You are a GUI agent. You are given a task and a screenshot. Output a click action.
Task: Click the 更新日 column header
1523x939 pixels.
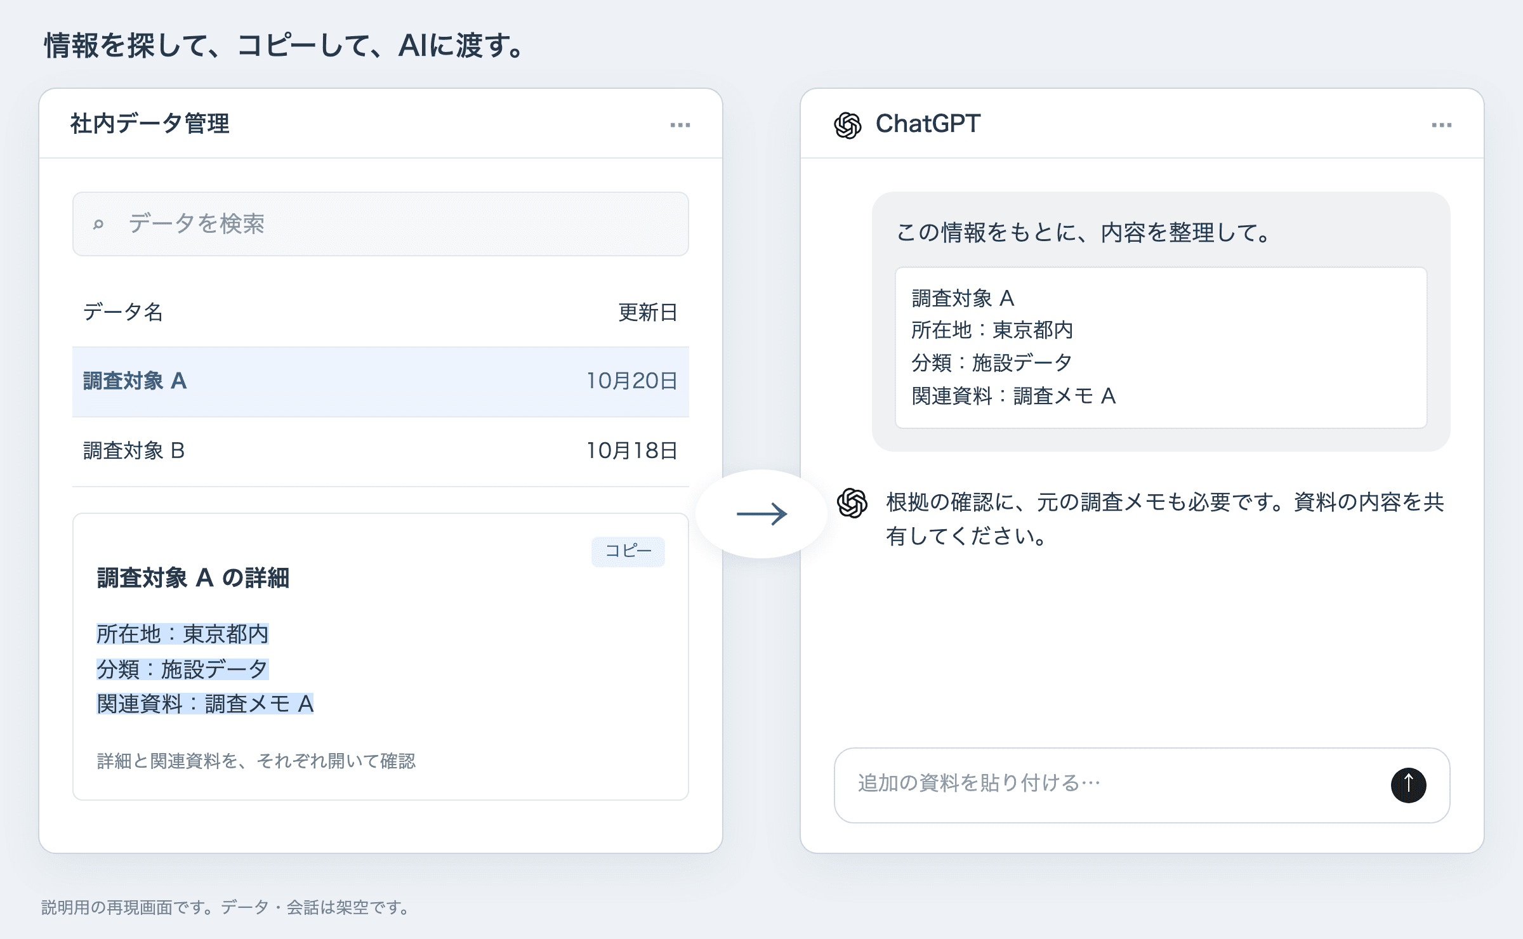coord(648,312)
